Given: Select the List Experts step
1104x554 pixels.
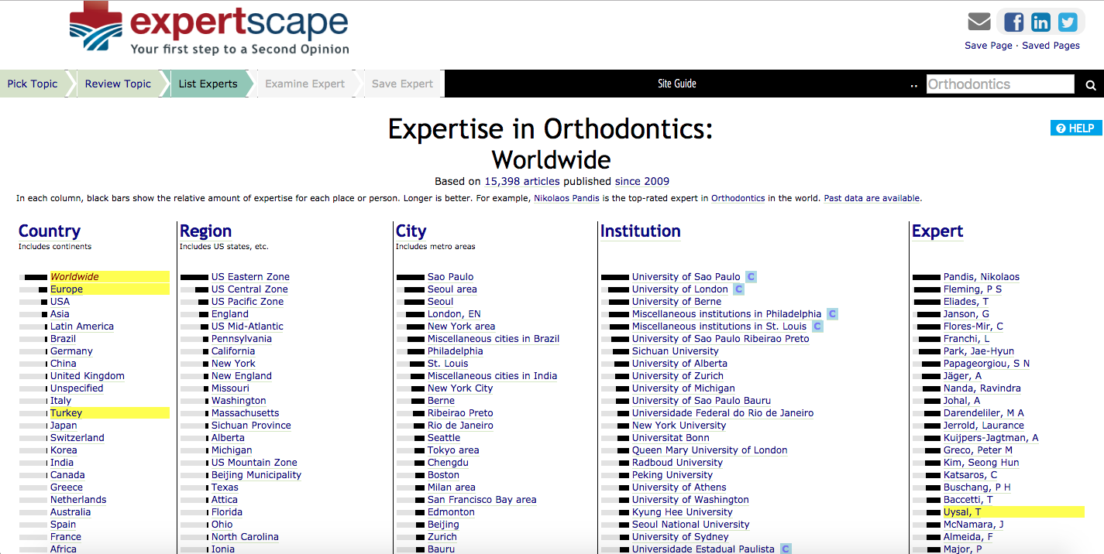Looking at the screenshot, I should pyautogui.click(x=208, y=84).
